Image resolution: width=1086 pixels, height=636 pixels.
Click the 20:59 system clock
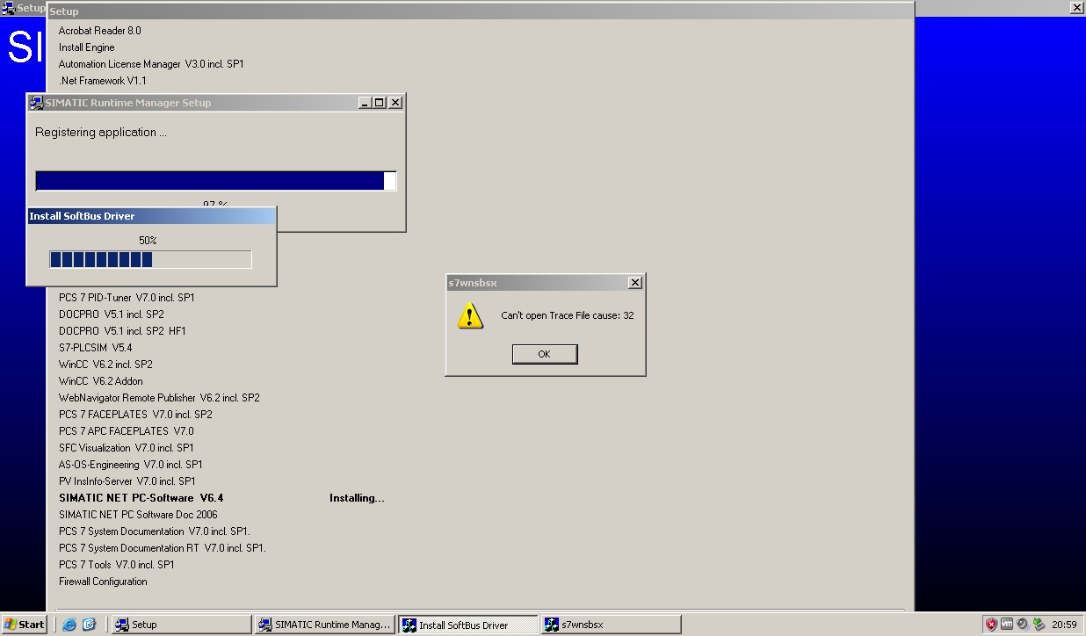click(1064, 625)
